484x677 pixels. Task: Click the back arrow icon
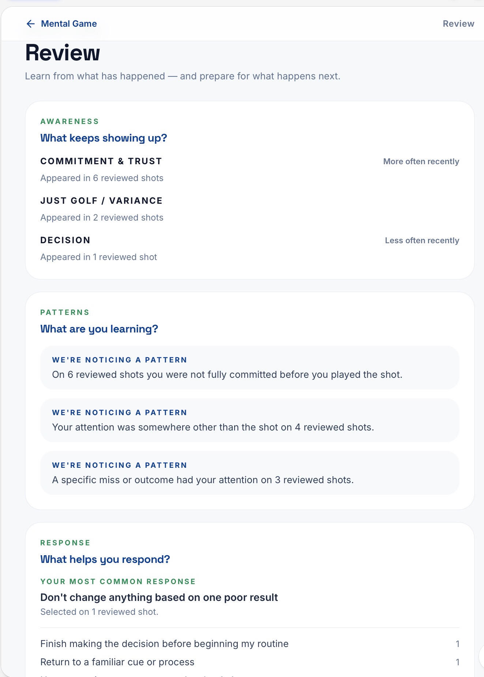click(31, 24)
